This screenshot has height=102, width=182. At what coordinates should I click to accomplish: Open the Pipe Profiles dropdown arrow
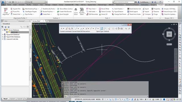34,14
